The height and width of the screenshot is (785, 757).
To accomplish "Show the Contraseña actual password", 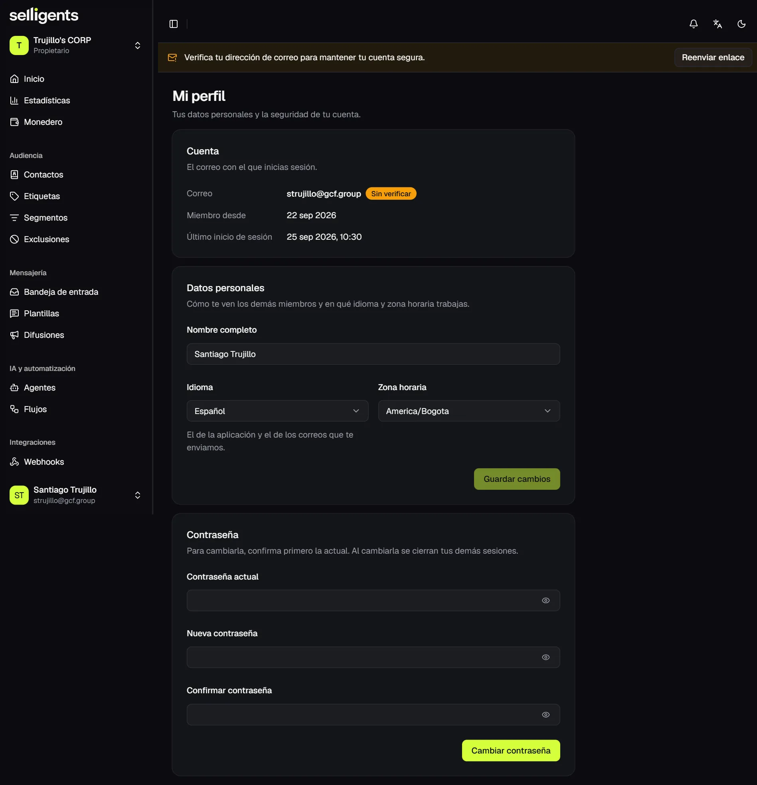I will point(546,600).
